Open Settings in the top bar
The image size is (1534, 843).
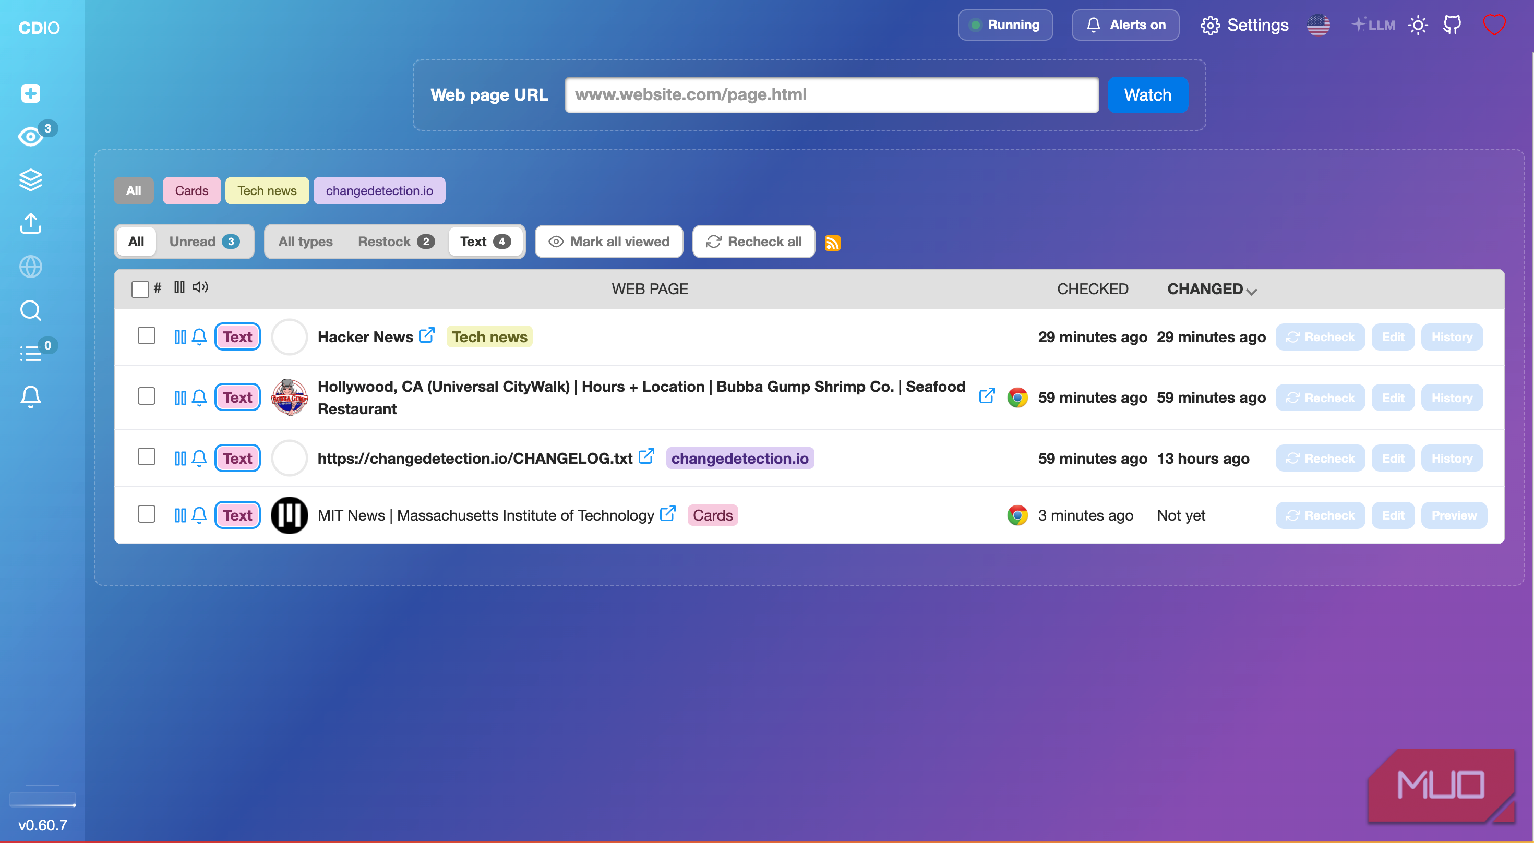tap(1244, 25)
